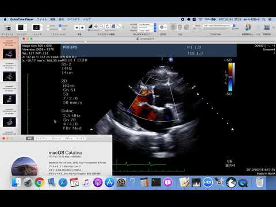
Task: Open Google Chrome from the Dock
Action: [x=40, y=182]
